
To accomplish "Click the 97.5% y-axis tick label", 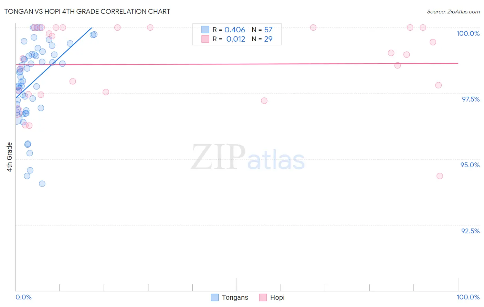I will click(x=471, y=99).
